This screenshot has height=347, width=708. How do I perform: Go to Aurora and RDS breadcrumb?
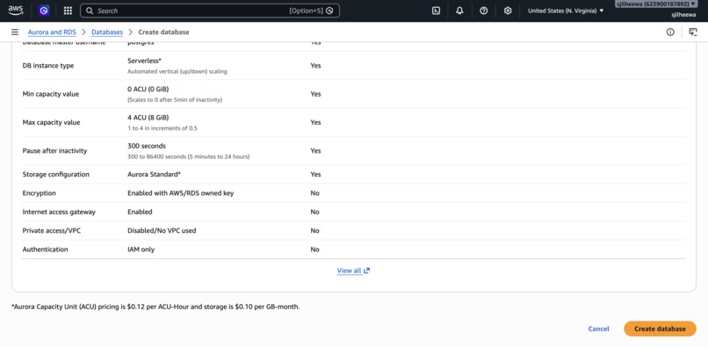52,33
